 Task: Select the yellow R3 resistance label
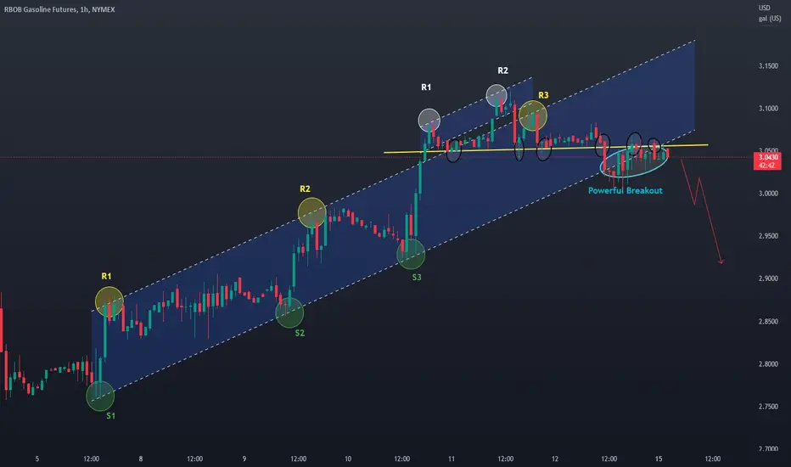tap(543, 95)
